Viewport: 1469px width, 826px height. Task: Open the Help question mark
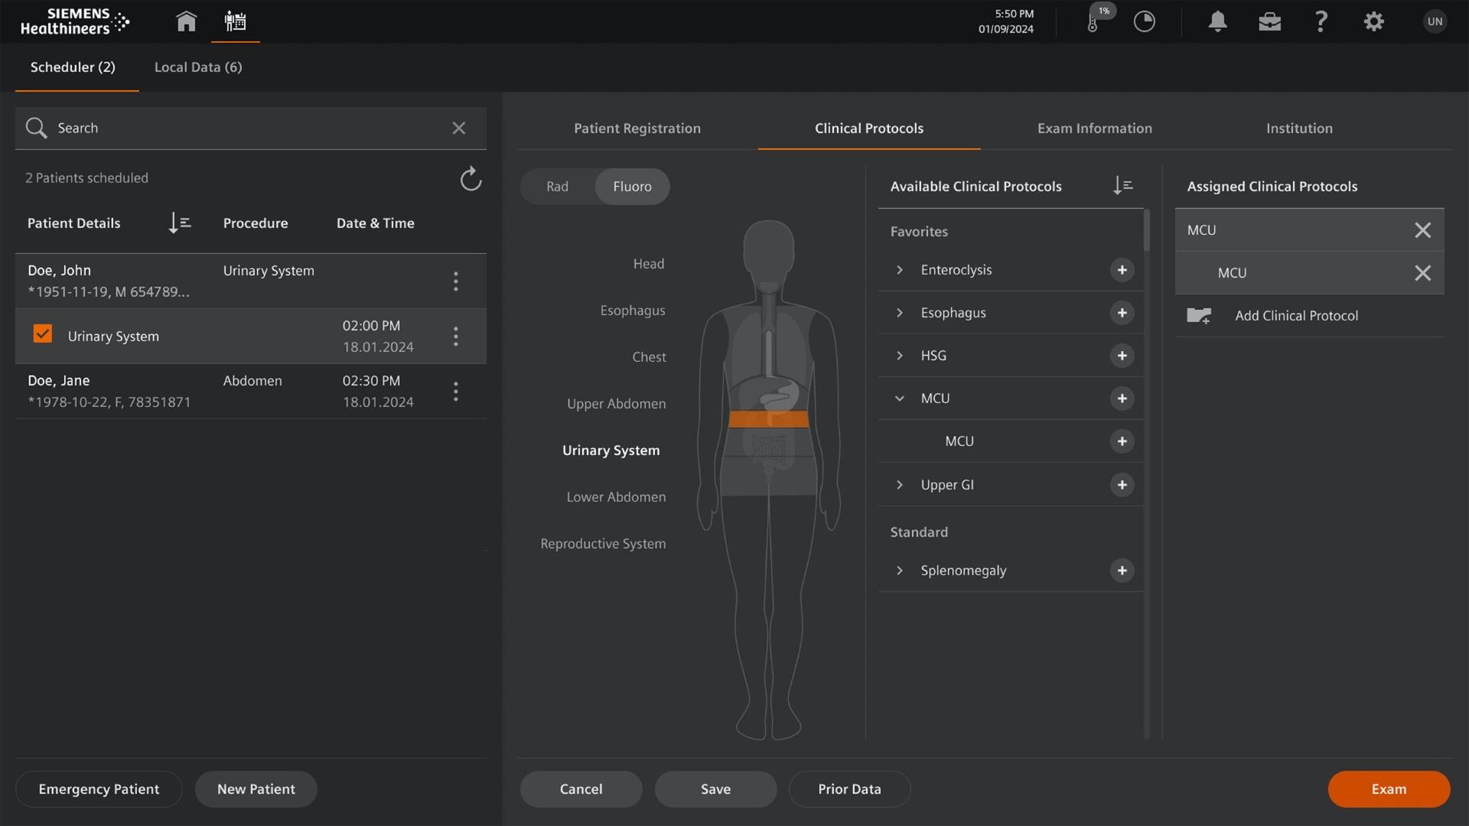1321,21
